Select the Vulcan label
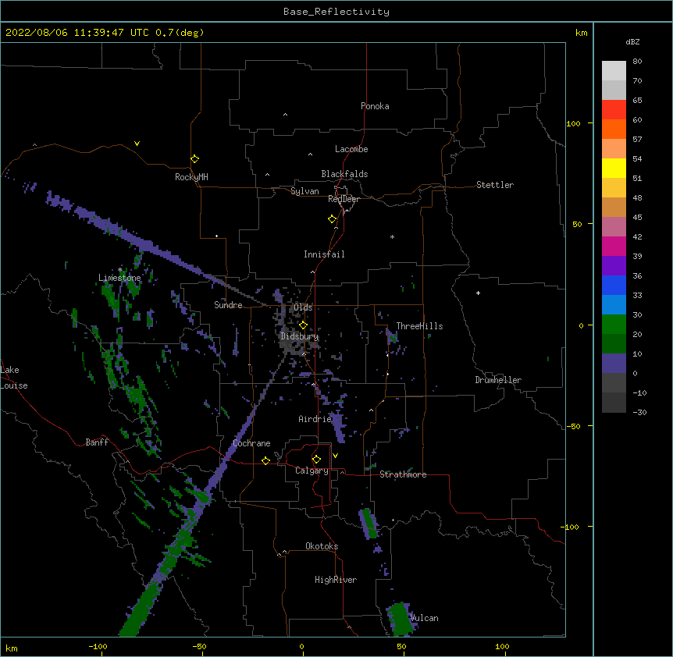This screenshot has height=657, width=673. click(x=425, y=618)
